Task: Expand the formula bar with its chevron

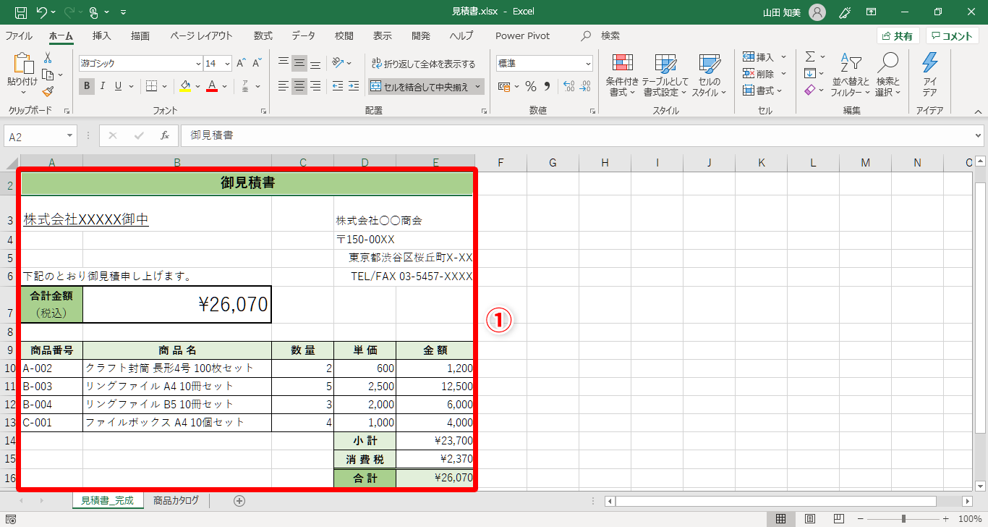Action: pos(979,135)
